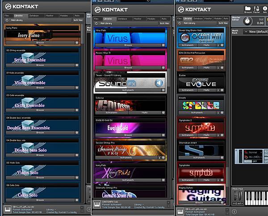
Task: Open Sound FX library gear options
Action: [163, 90]
